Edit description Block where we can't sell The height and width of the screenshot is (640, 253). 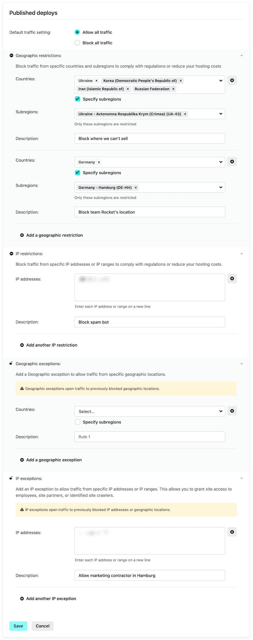[x=150, y=139]
